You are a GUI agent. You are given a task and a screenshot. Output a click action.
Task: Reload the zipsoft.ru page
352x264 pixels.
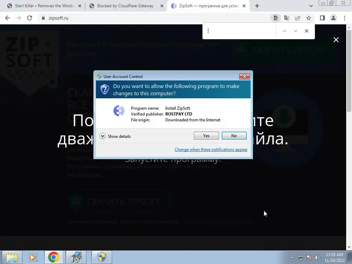(30, 18)
